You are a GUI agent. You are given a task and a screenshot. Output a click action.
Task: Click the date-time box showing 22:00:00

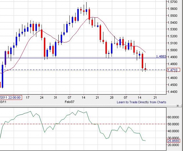[11, 97]
